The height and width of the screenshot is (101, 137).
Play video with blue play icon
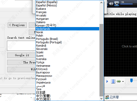click(x=107, y=81)
